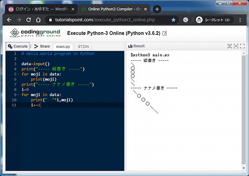
Task: Open a new browser tab
Action: point(157,9)
